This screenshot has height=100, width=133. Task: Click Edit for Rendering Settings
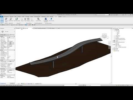click(11, 61)
